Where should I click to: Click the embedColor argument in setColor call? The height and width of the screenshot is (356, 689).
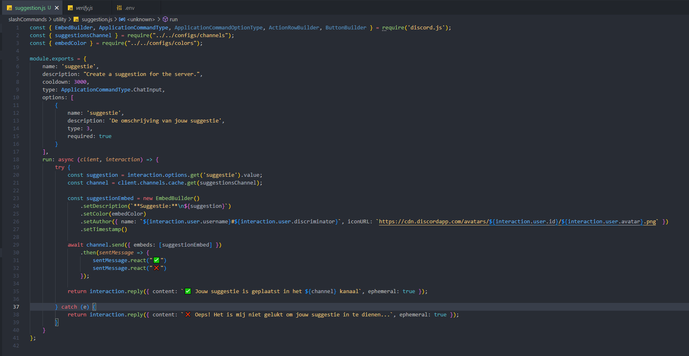click(127, 214)
